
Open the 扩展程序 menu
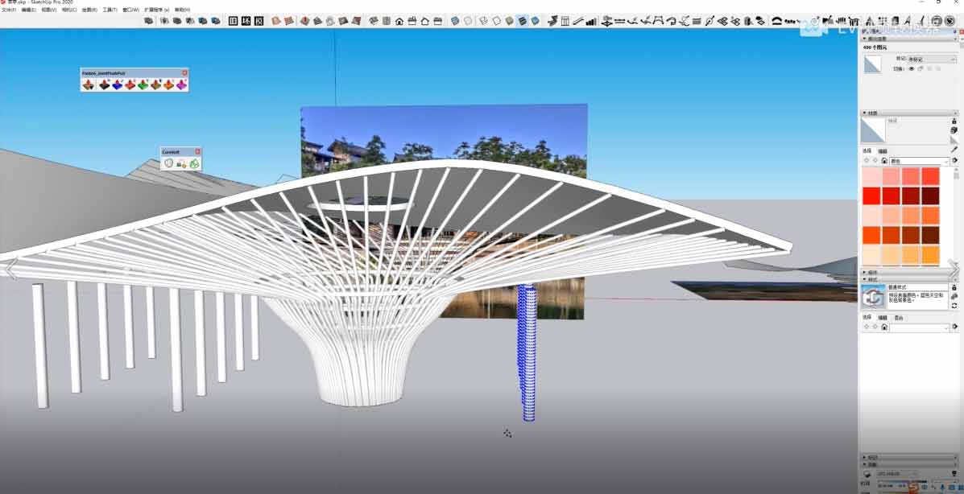[156, 10]
